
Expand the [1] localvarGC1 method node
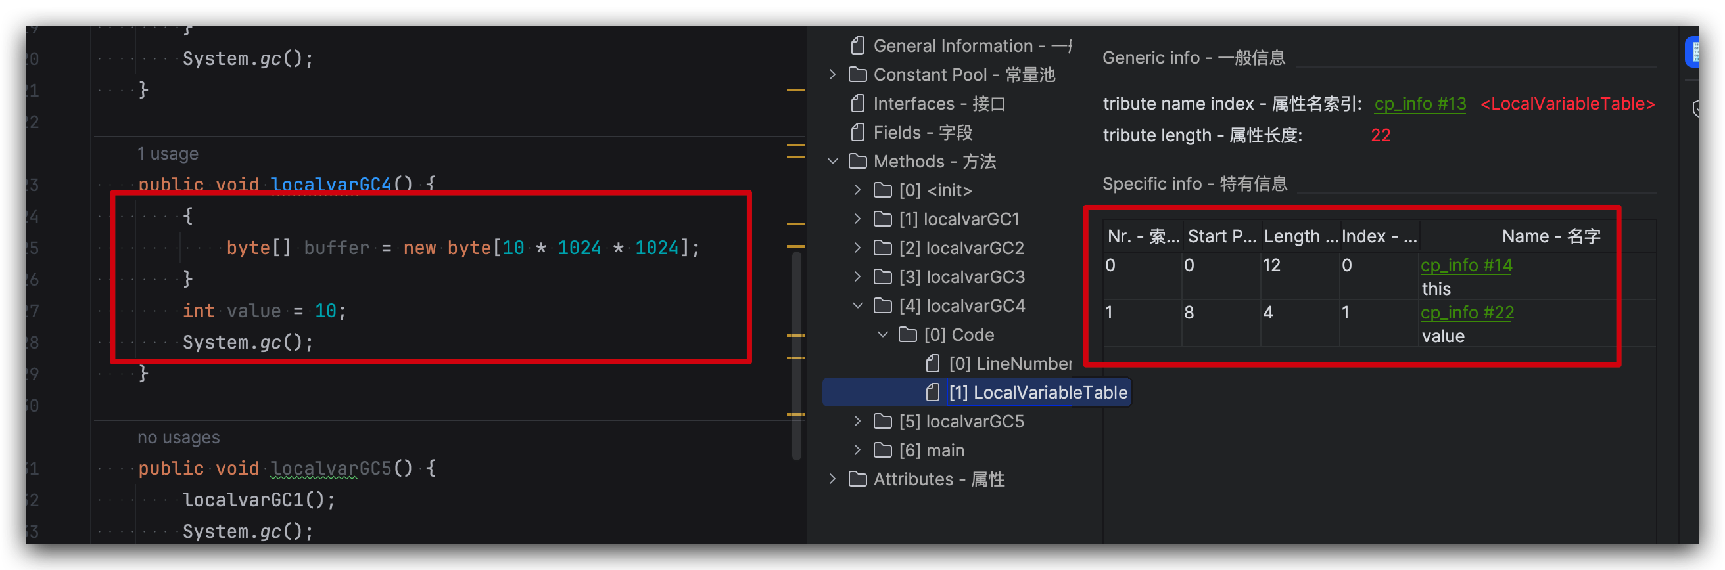click(x=857, y=219)
